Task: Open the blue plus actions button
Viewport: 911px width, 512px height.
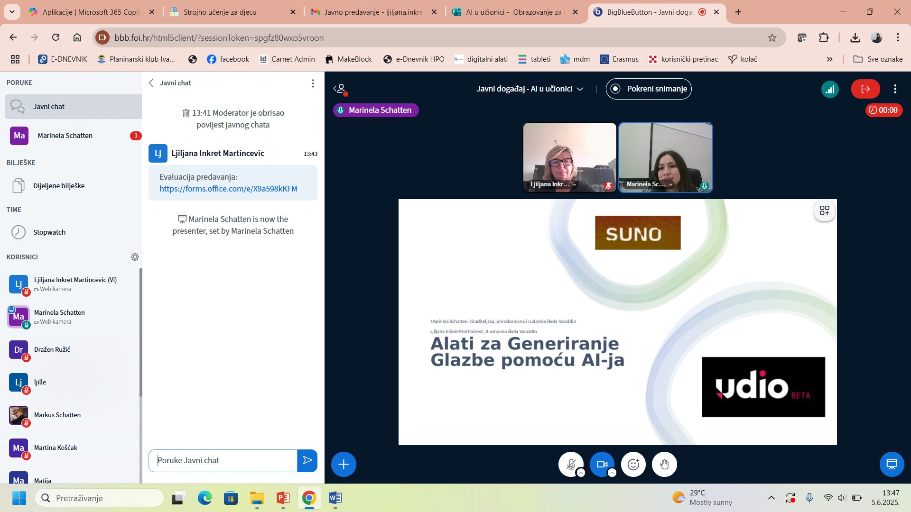Action: [344, 464]
